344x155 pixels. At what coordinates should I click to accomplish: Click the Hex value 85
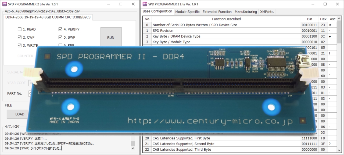point(323,48)
